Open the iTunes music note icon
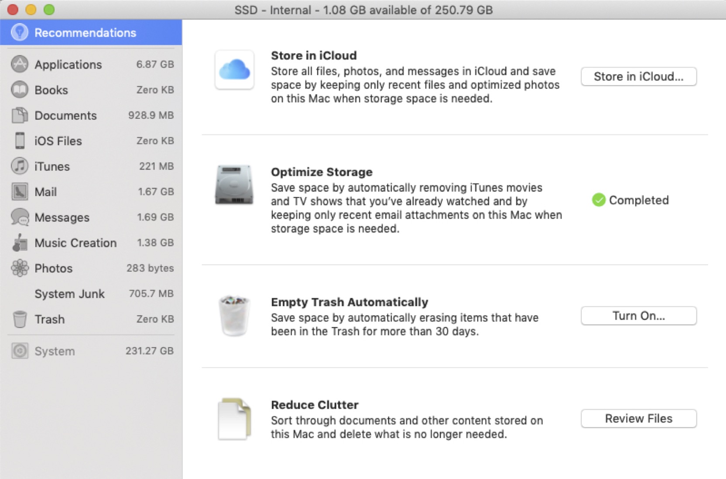The image size is (726, 479). point(18,166)
